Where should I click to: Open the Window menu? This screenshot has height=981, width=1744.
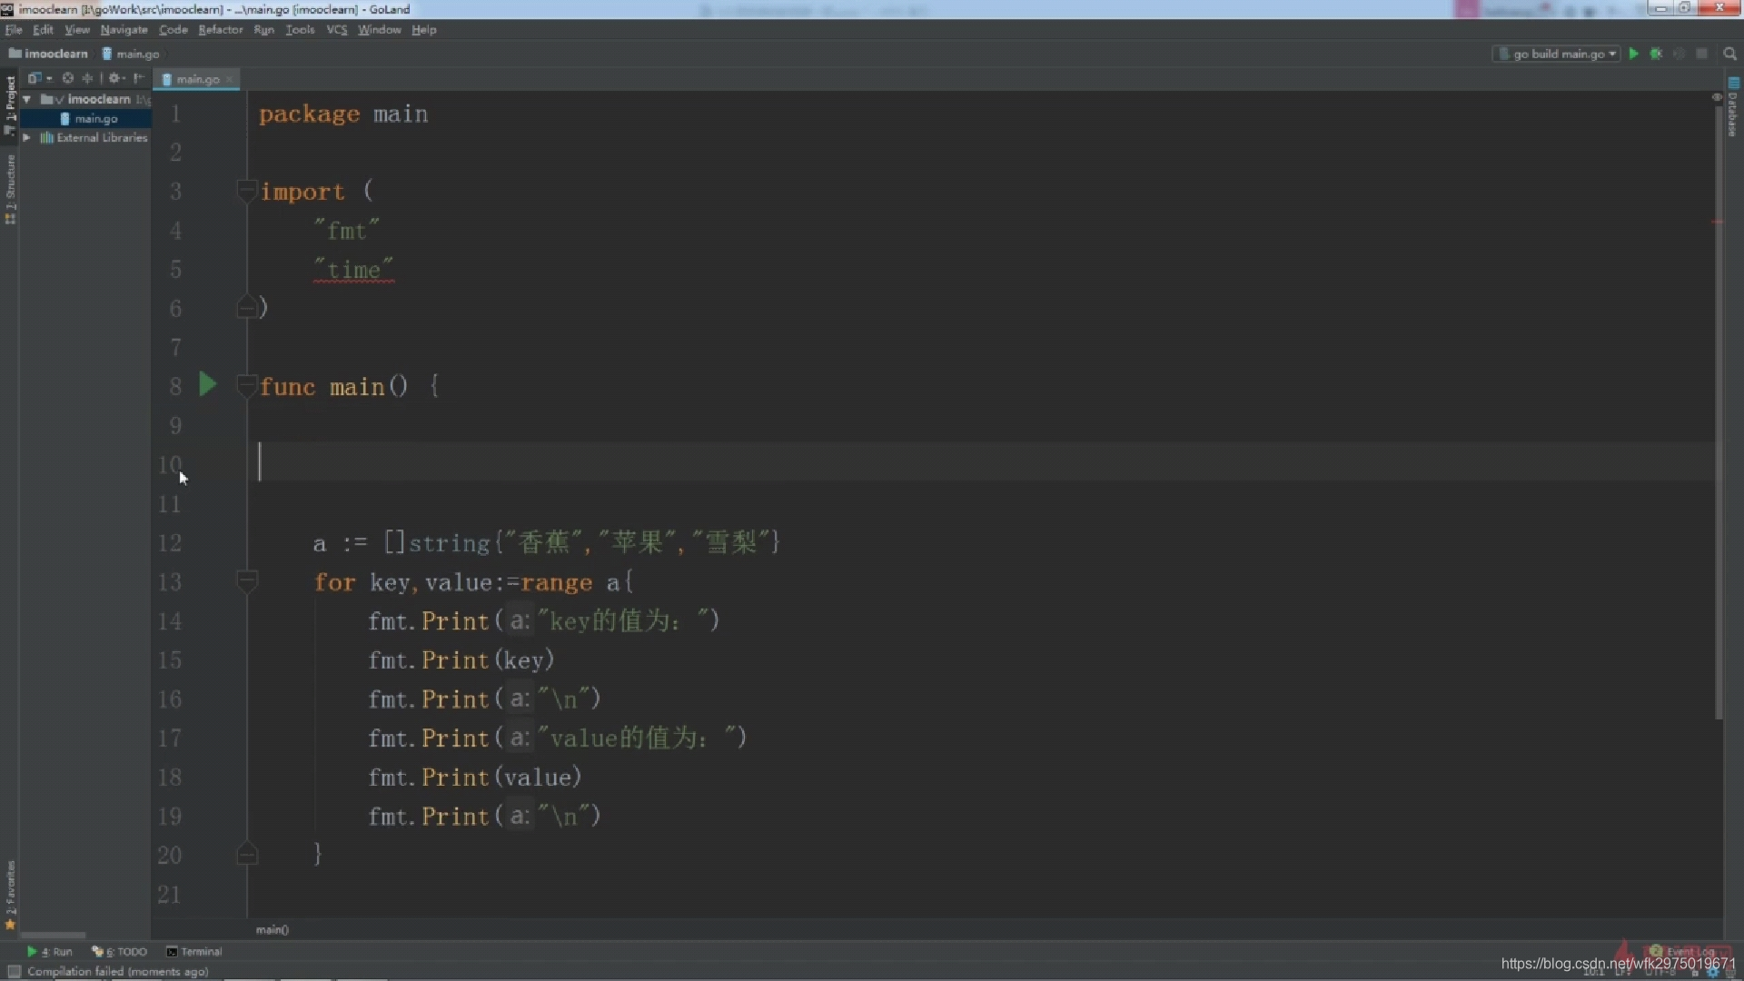pyautogui.click(x=379, y=30)
